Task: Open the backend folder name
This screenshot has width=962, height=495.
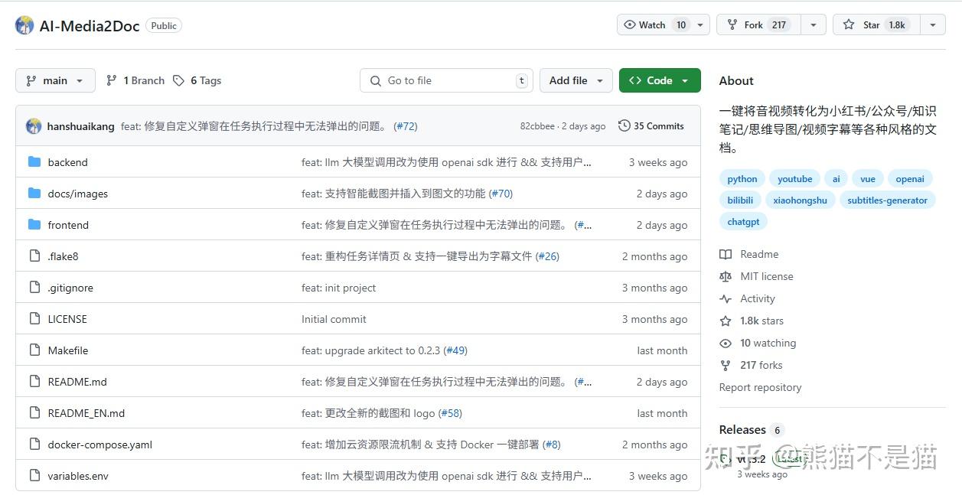Action: (x=67, y=162)
